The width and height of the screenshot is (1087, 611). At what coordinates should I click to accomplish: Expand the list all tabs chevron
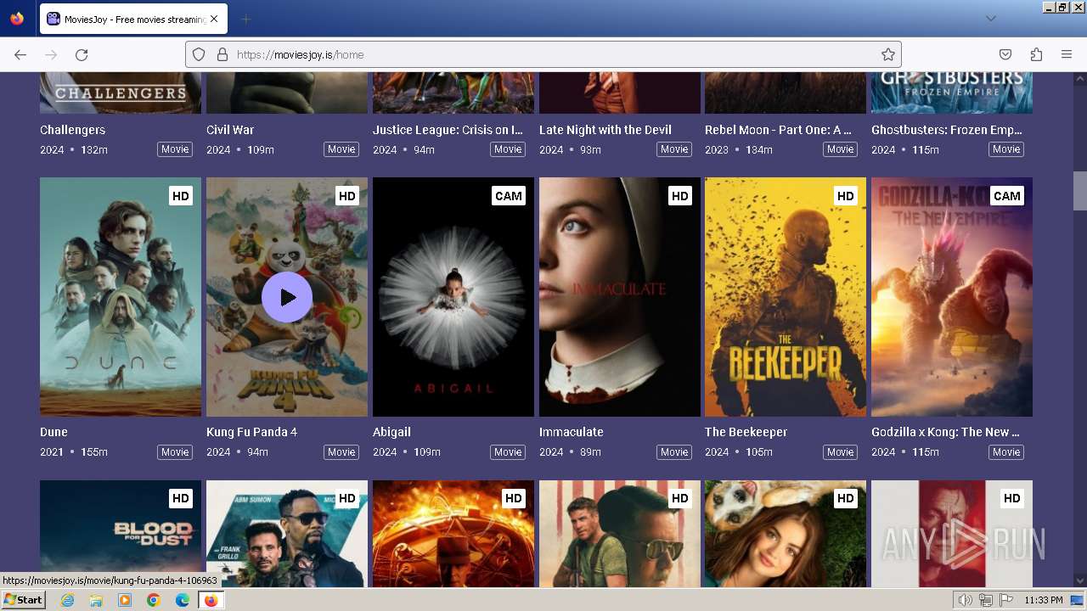click(990, 19)
